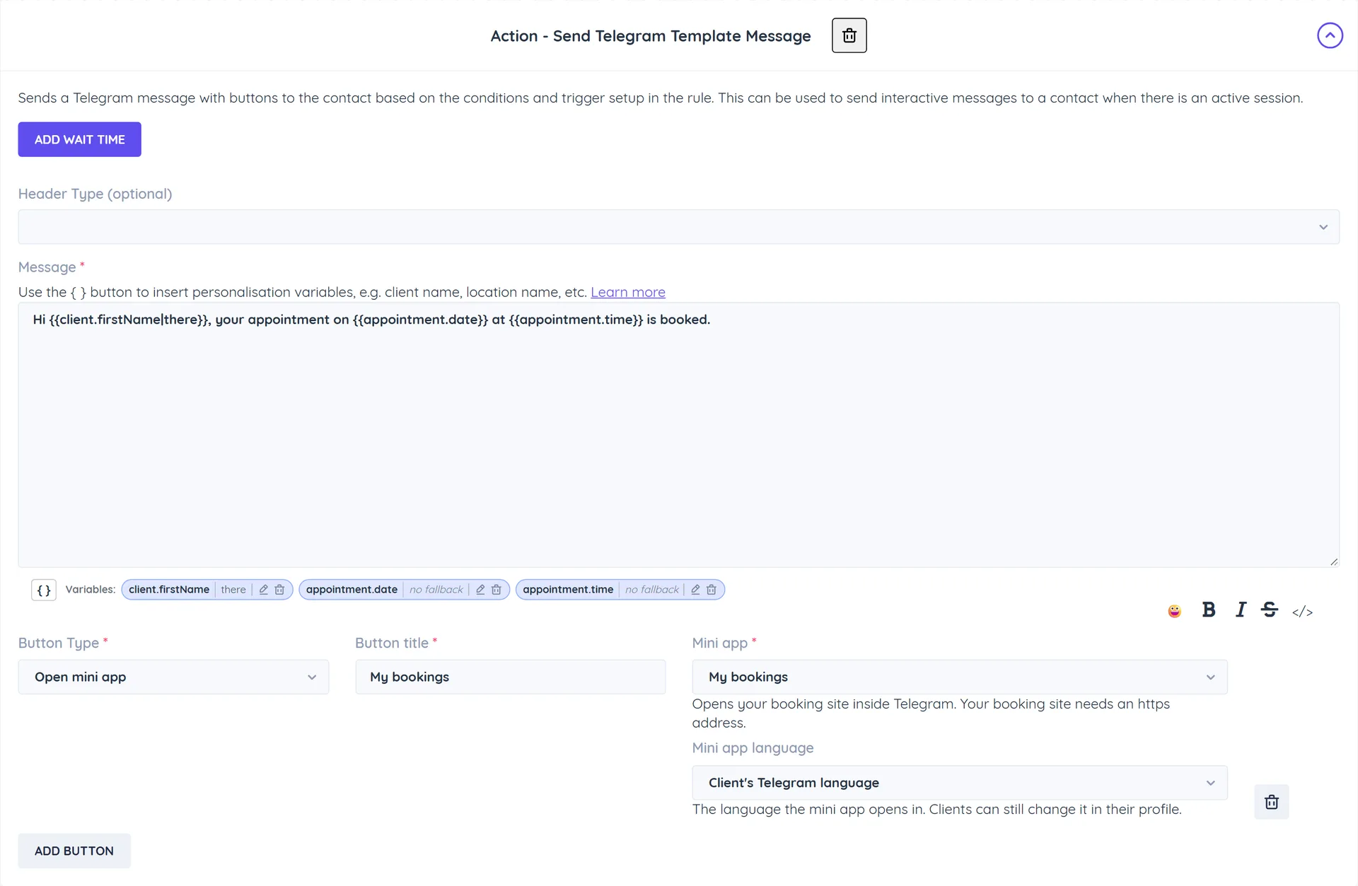Open the Mini app dropdown
This screenshot has height=886, width=1358.
(960, 677)
